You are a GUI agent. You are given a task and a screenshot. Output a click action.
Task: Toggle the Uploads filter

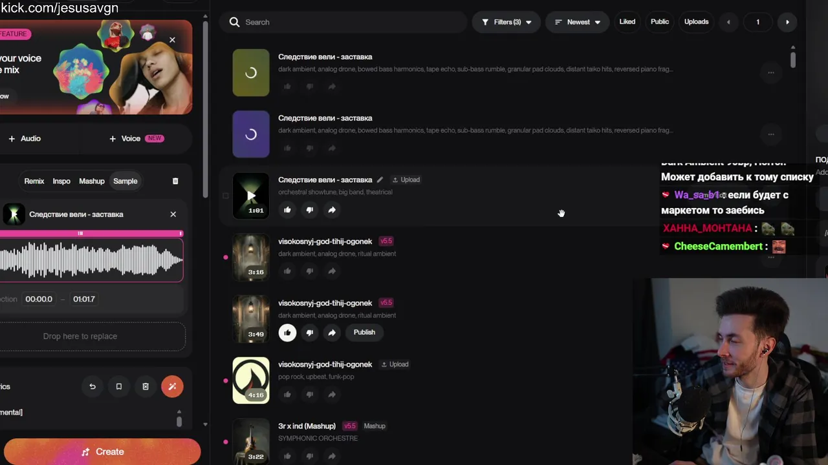click(x=697, y=22)
